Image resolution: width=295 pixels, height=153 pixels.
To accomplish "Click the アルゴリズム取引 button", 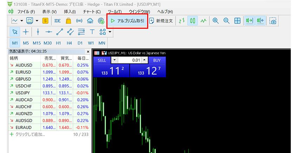I will (127, 21).
